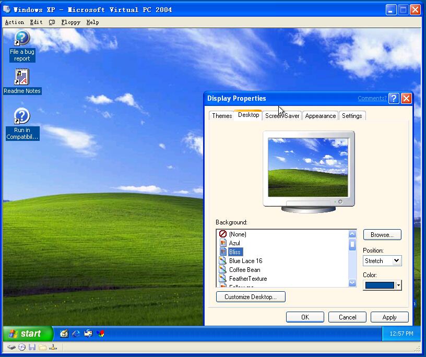
Task: Select the (None) background entry
Action: point(238,234)
